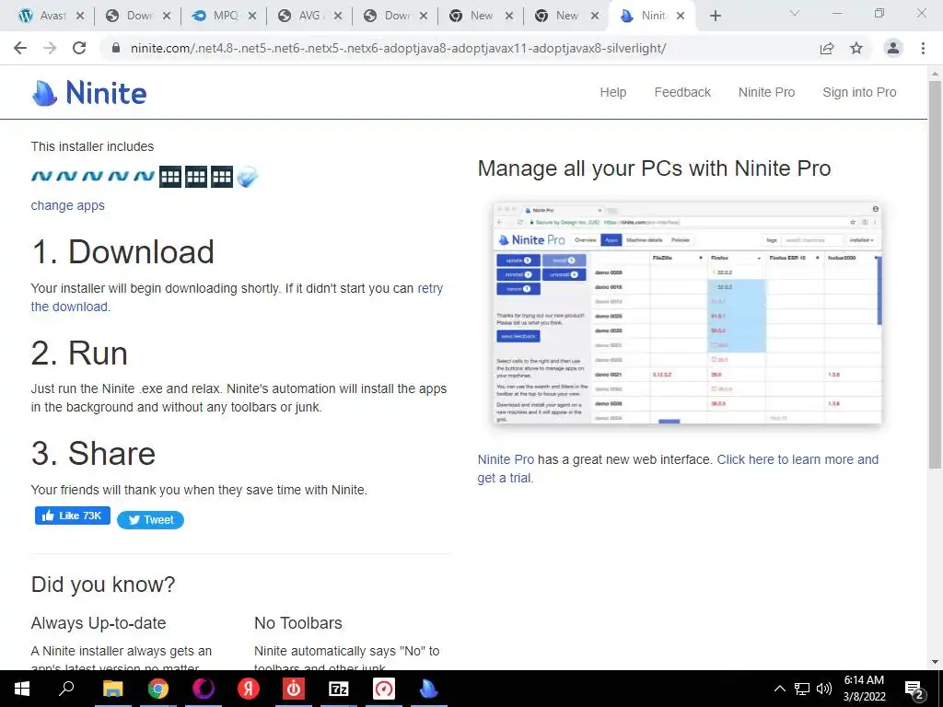This screenshot has width=943, height=707.
Task: Click the page vertical scrollbar
Action: (936, 274)
